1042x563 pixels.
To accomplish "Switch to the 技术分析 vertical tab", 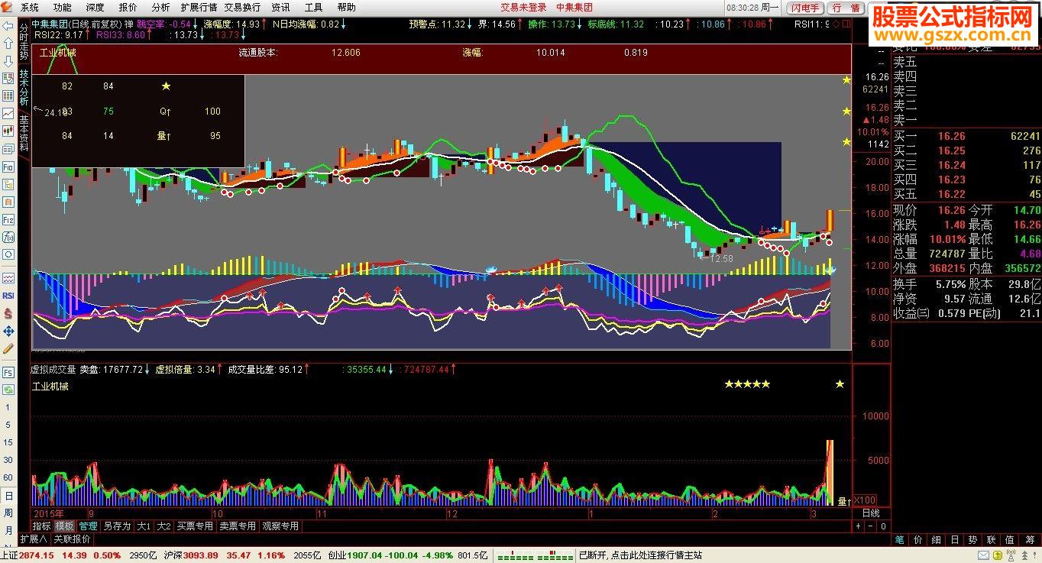I will tap(24, 88).
